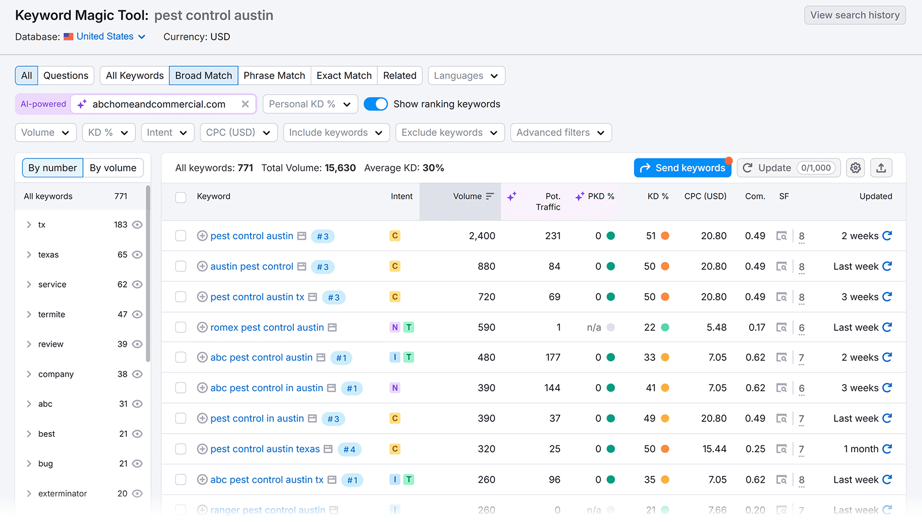Switch to the Questions tab
922x522 pixels.
pos(66,75)
